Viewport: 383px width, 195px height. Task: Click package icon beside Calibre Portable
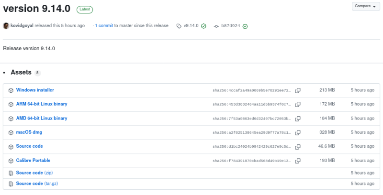tap(11, 161)
